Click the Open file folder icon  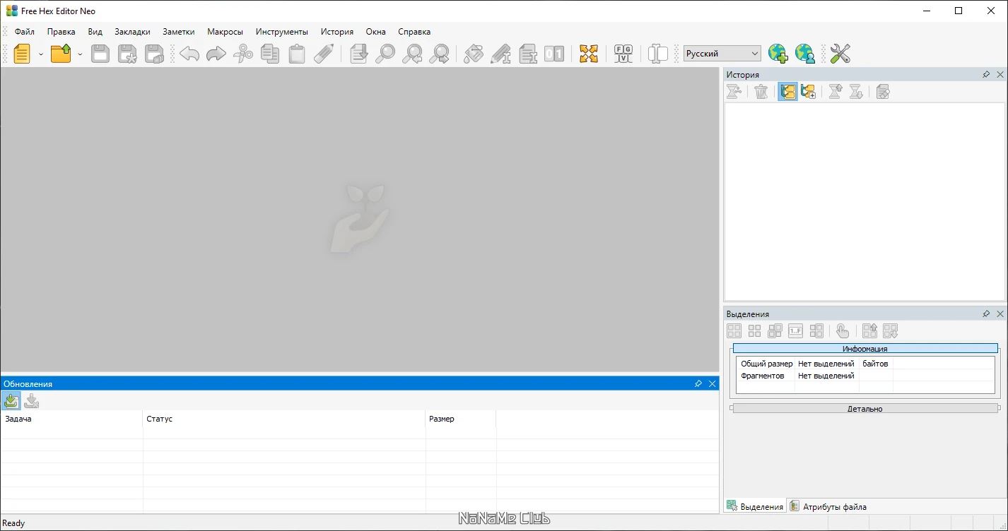pos(61,54)
